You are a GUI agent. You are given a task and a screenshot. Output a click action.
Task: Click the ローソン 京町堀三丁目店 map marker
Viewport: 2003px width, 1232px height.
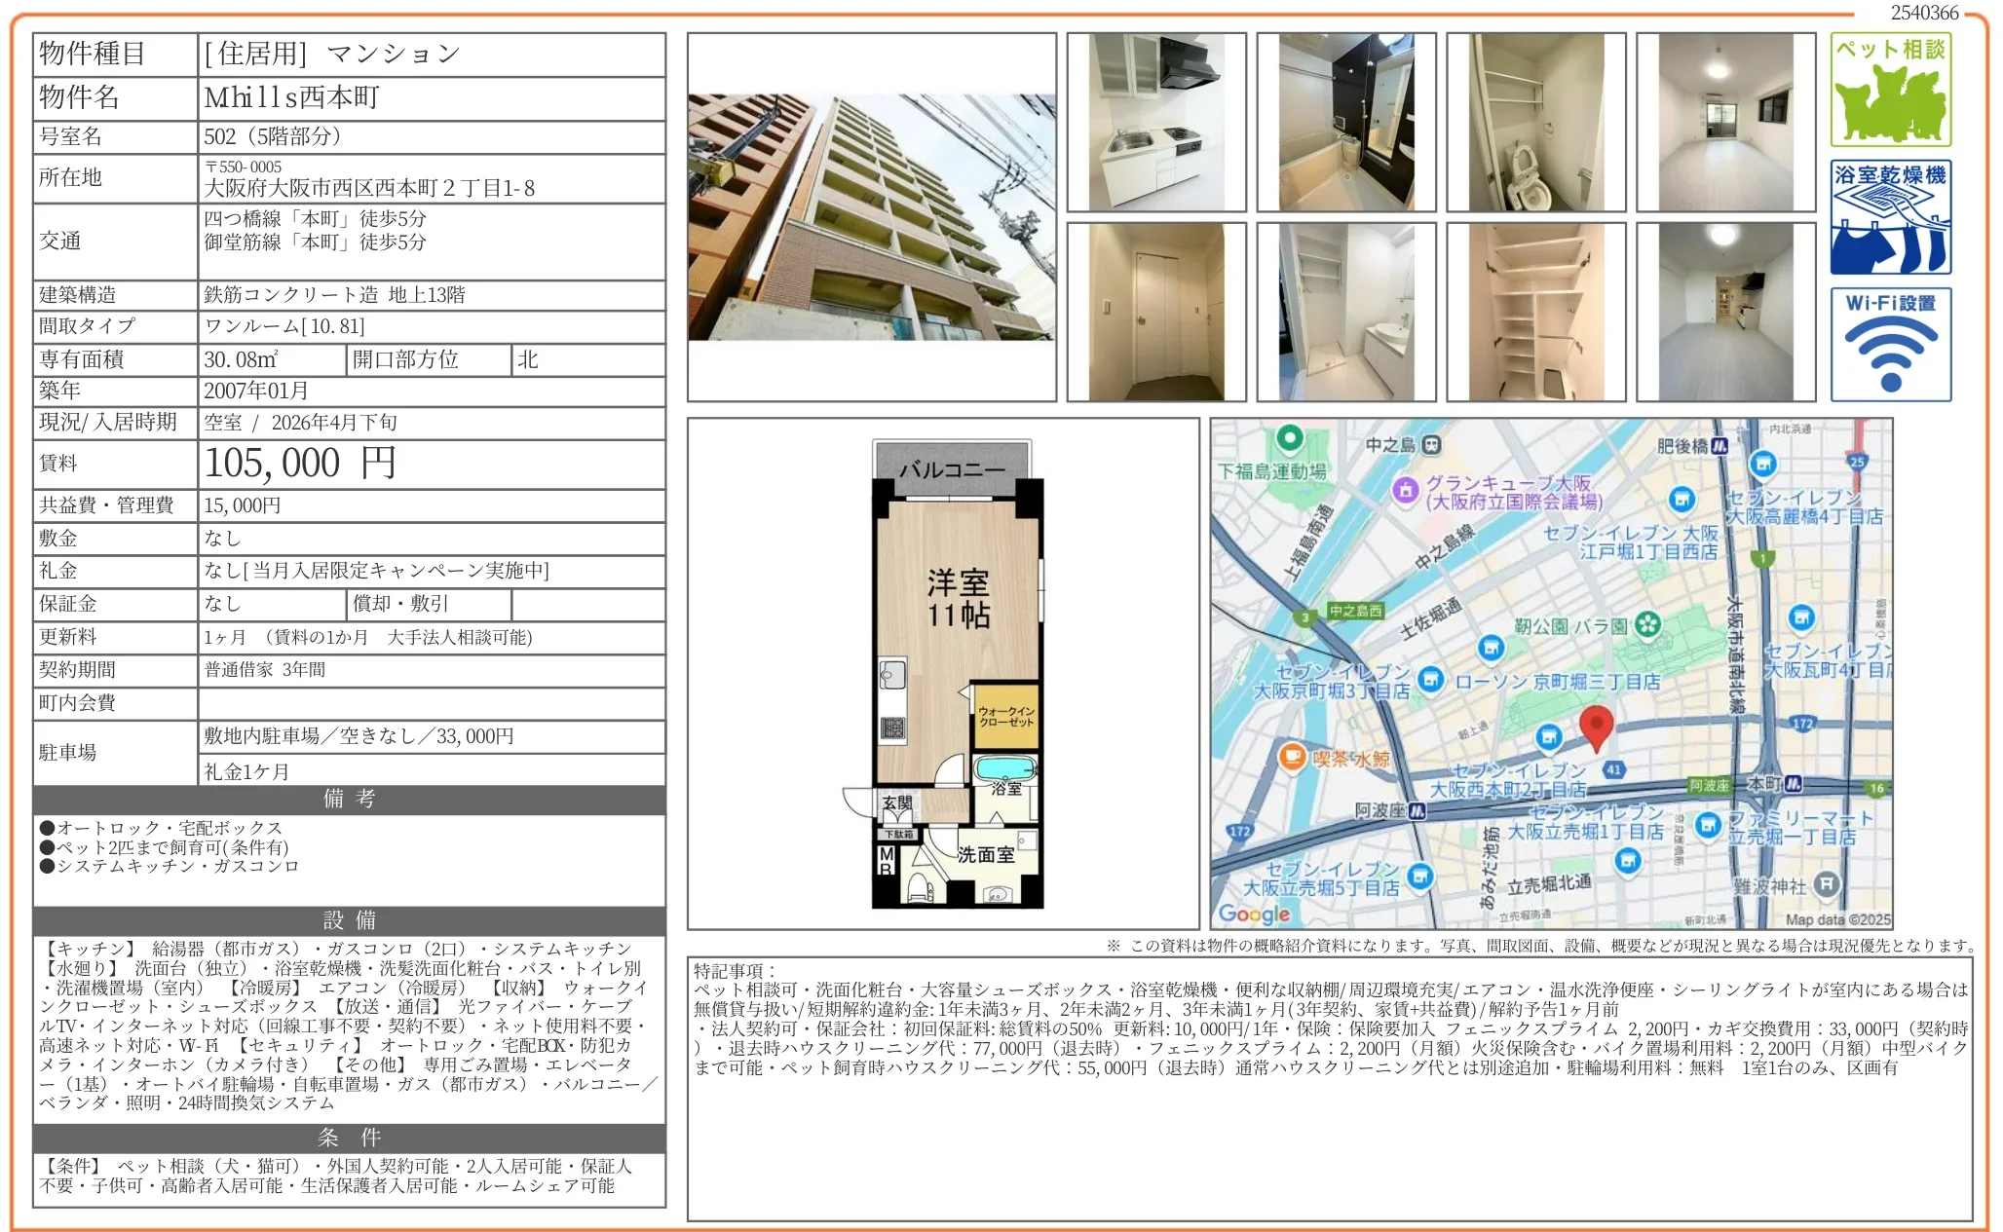[x=1429, y=679]
